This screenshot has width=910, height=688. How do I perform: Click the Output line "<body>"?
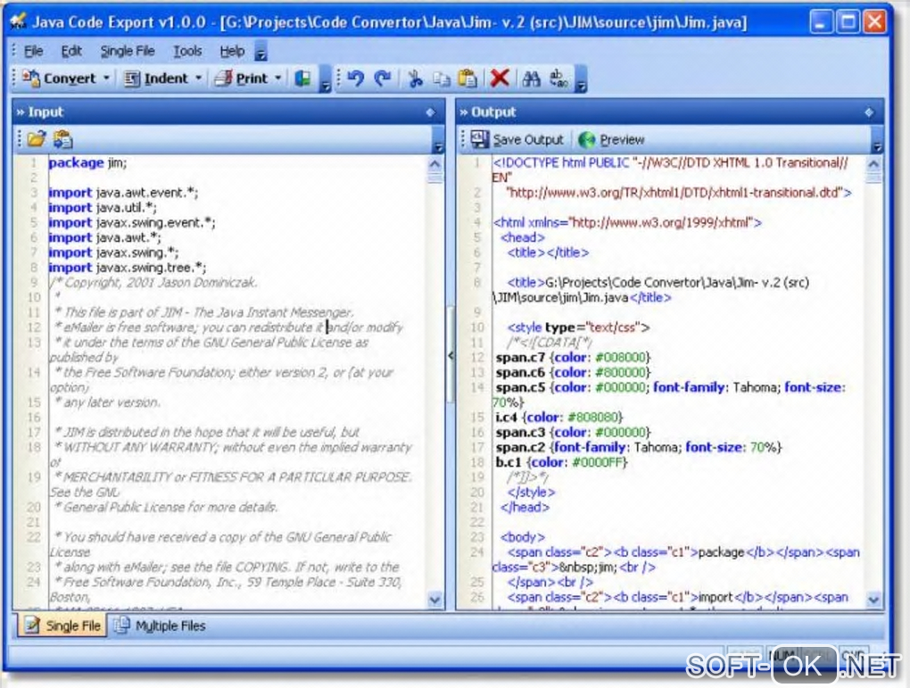click(522, 537)
